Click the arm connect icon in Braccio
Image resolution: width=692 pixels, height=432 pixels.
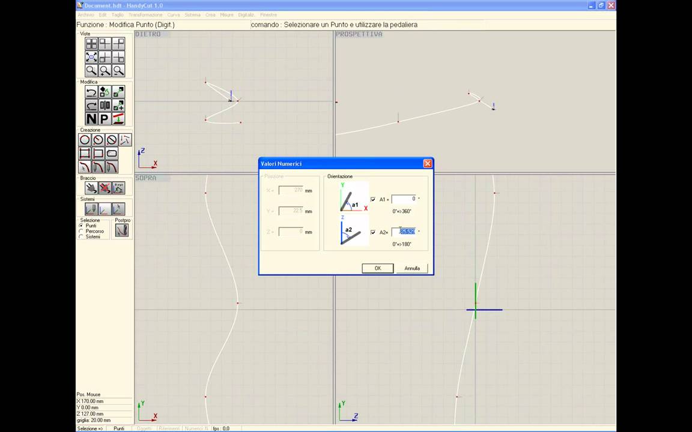91,188
